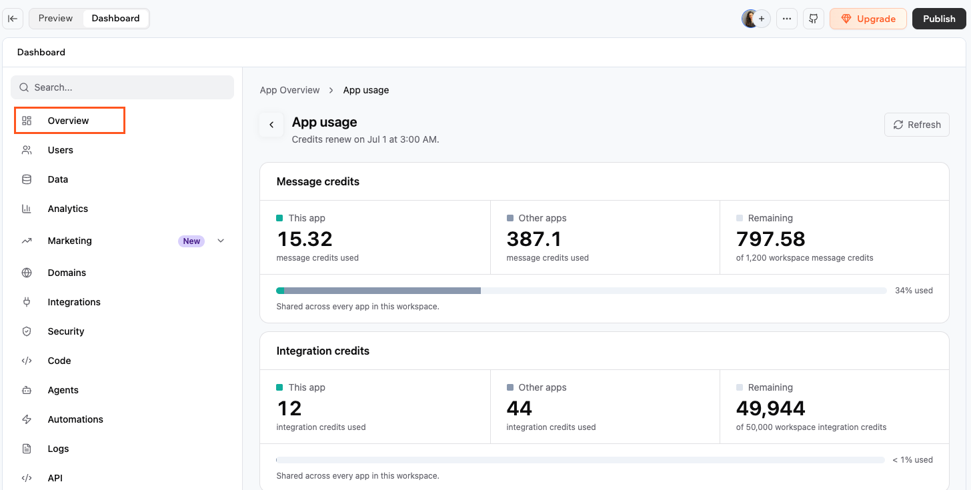Go to App Overview breadcrumb link

(x=289, y=90)
